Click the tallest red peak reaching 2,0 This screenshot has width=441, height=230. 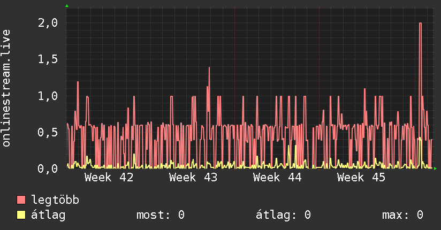(420, 23)
